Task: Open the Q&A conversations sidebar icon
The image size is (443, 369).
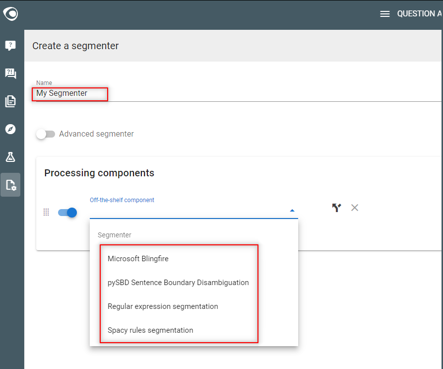Action: (10, 73)
